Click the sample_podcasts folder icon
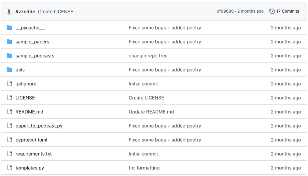The height and width of the screenshot is (176, 308). 10,56
